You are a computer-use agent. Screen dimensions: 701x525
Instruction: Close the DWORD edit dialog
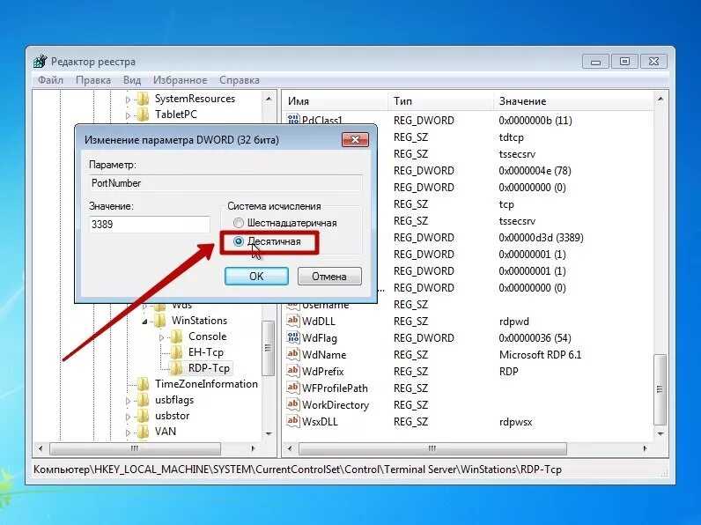356,139
